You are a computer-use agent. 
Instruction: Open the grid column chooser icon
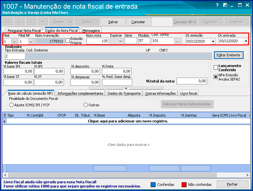pos(5,115)
